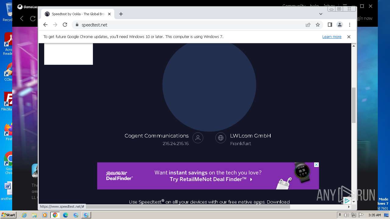Close the Speedtest by Ookla tab
Screen dimensions: 390x219
click(109, 14)
